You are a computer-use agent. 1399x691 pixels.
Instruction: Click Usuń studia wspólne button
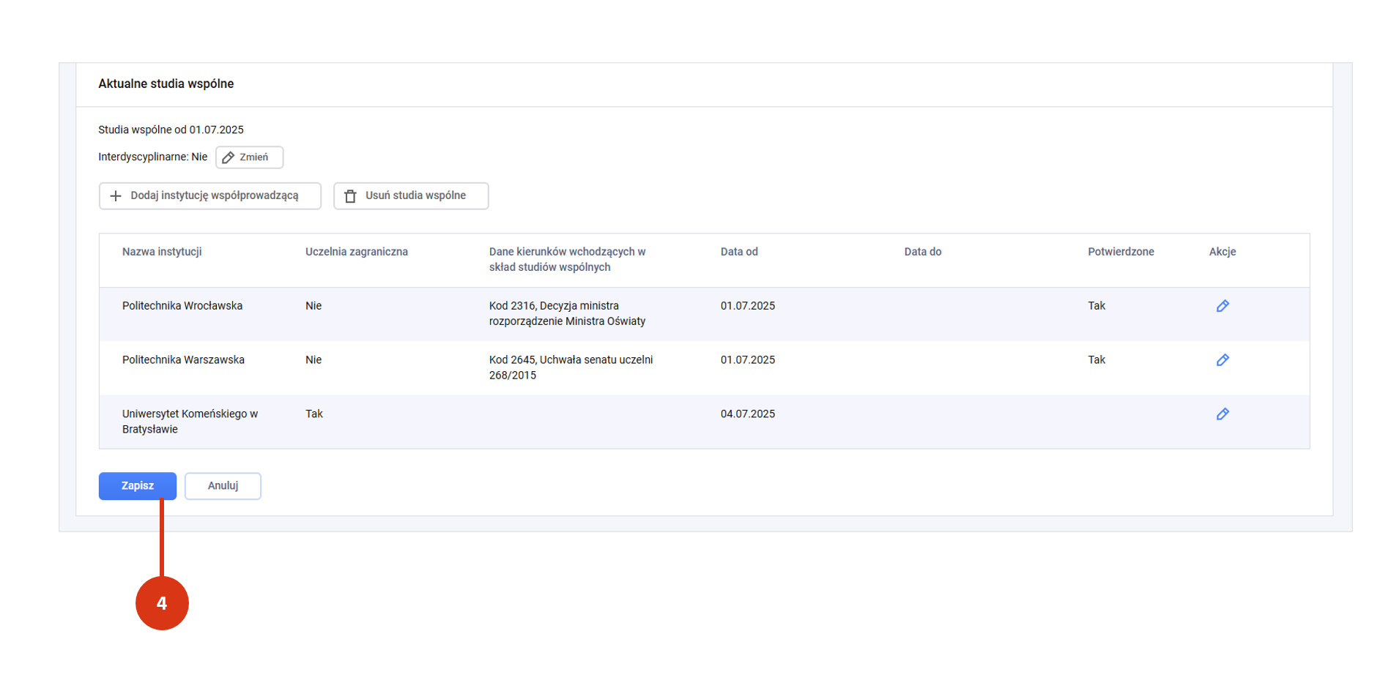(x=411, y=196)
